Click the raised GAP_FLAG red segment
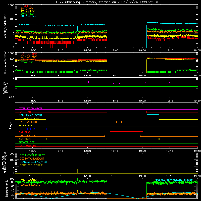This screenshot has height=201, width=201. click(x=127, y=111)
